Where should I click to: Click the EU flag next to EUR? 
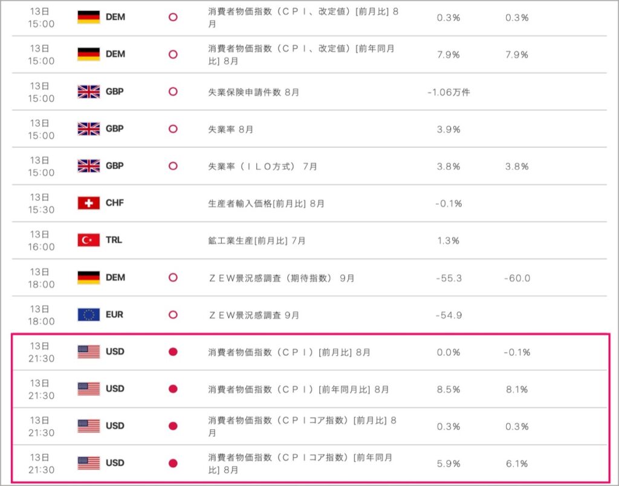[x=88, y=315]
